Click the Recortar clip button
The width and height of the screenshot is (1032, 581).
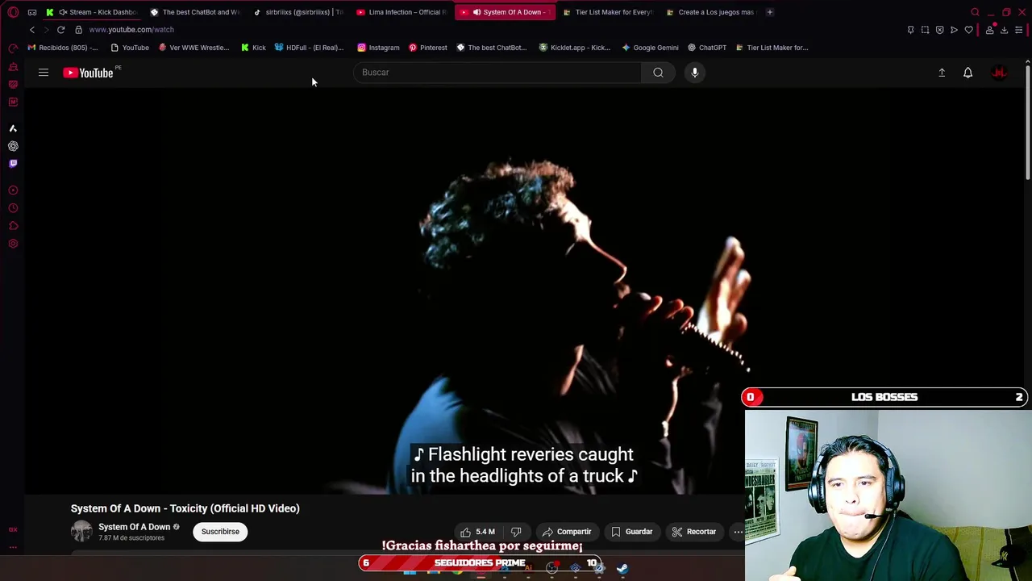click(694, 532)
